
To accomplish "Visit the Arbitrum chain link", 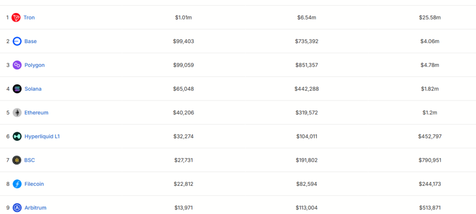I will [x=35, y=208].
